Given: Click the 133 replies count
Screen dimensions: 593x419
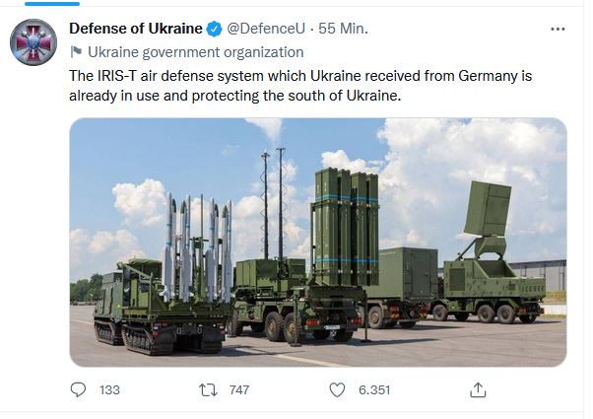Looking at the screenshot, I should [109, 390].
